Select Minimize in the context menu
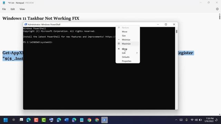The width and height of the screenshot is (221, 124). [128, 40]
